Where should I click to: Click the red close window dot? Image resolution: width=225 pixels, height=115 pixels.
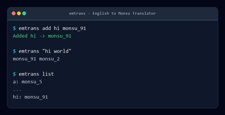click(14, 13)
